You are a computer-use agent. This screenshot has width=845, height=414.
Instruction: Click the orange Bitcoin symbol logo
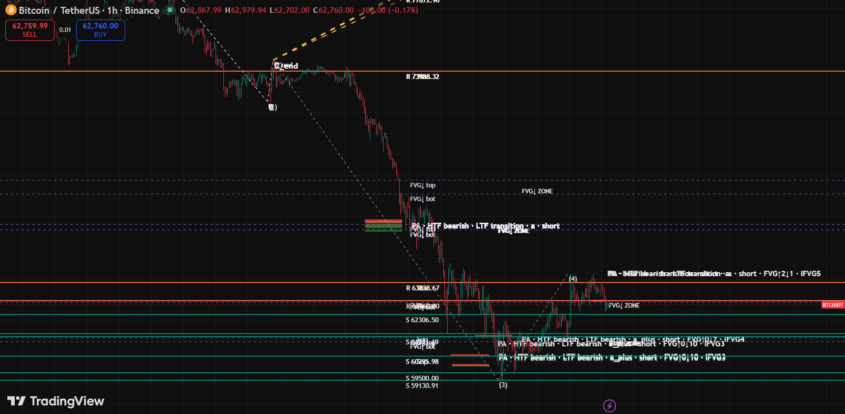tap(11, 10)
